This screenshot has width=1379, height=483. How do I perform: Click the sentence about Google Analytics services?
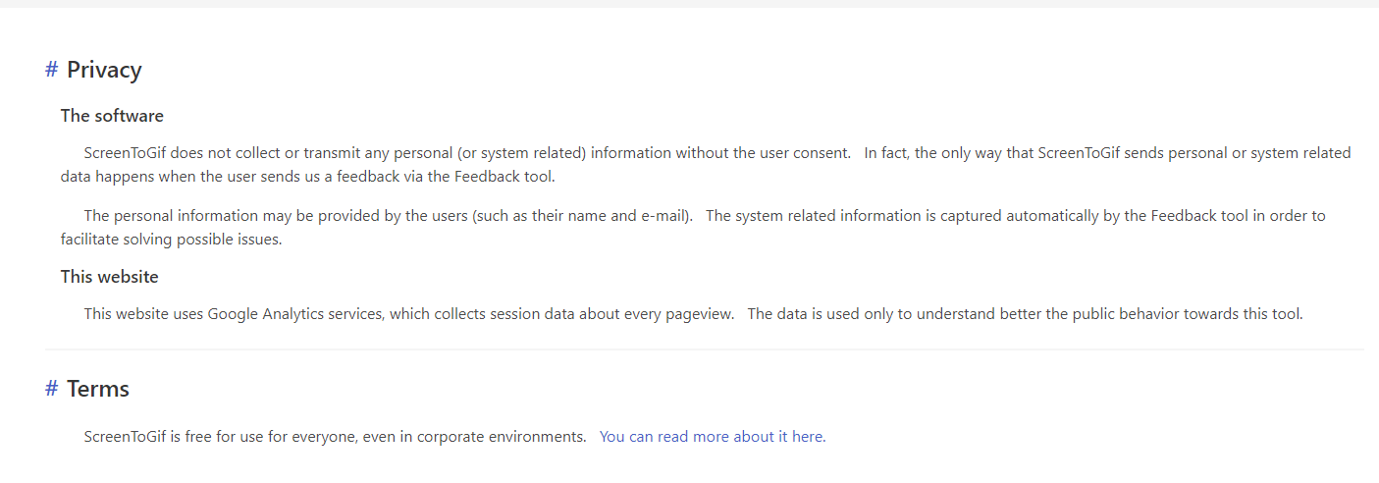(409, 314)
